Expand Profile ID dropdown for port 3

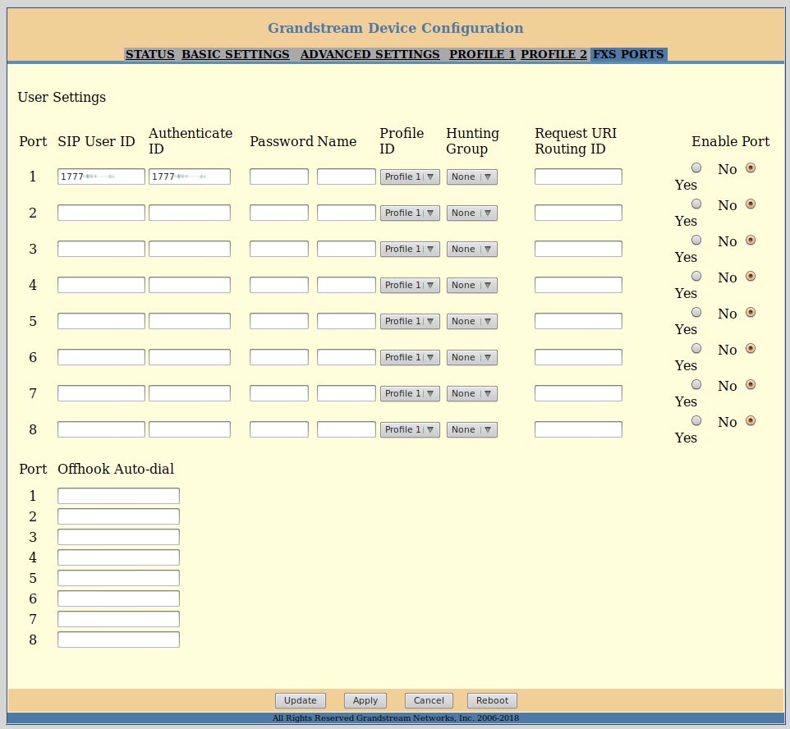pyautogui.click(x=410, y=249)
